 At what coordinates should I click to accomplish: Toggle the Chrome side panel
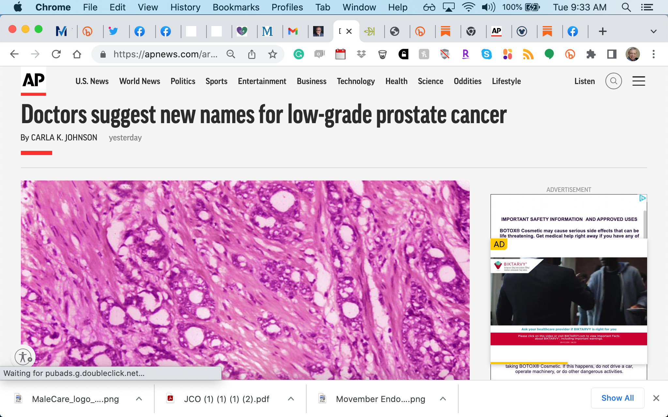point(612,54)
